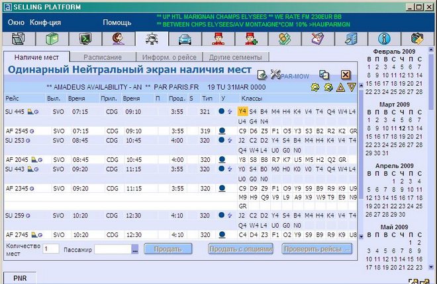Click flight list scrollbar up arrow

pos(362,85)
